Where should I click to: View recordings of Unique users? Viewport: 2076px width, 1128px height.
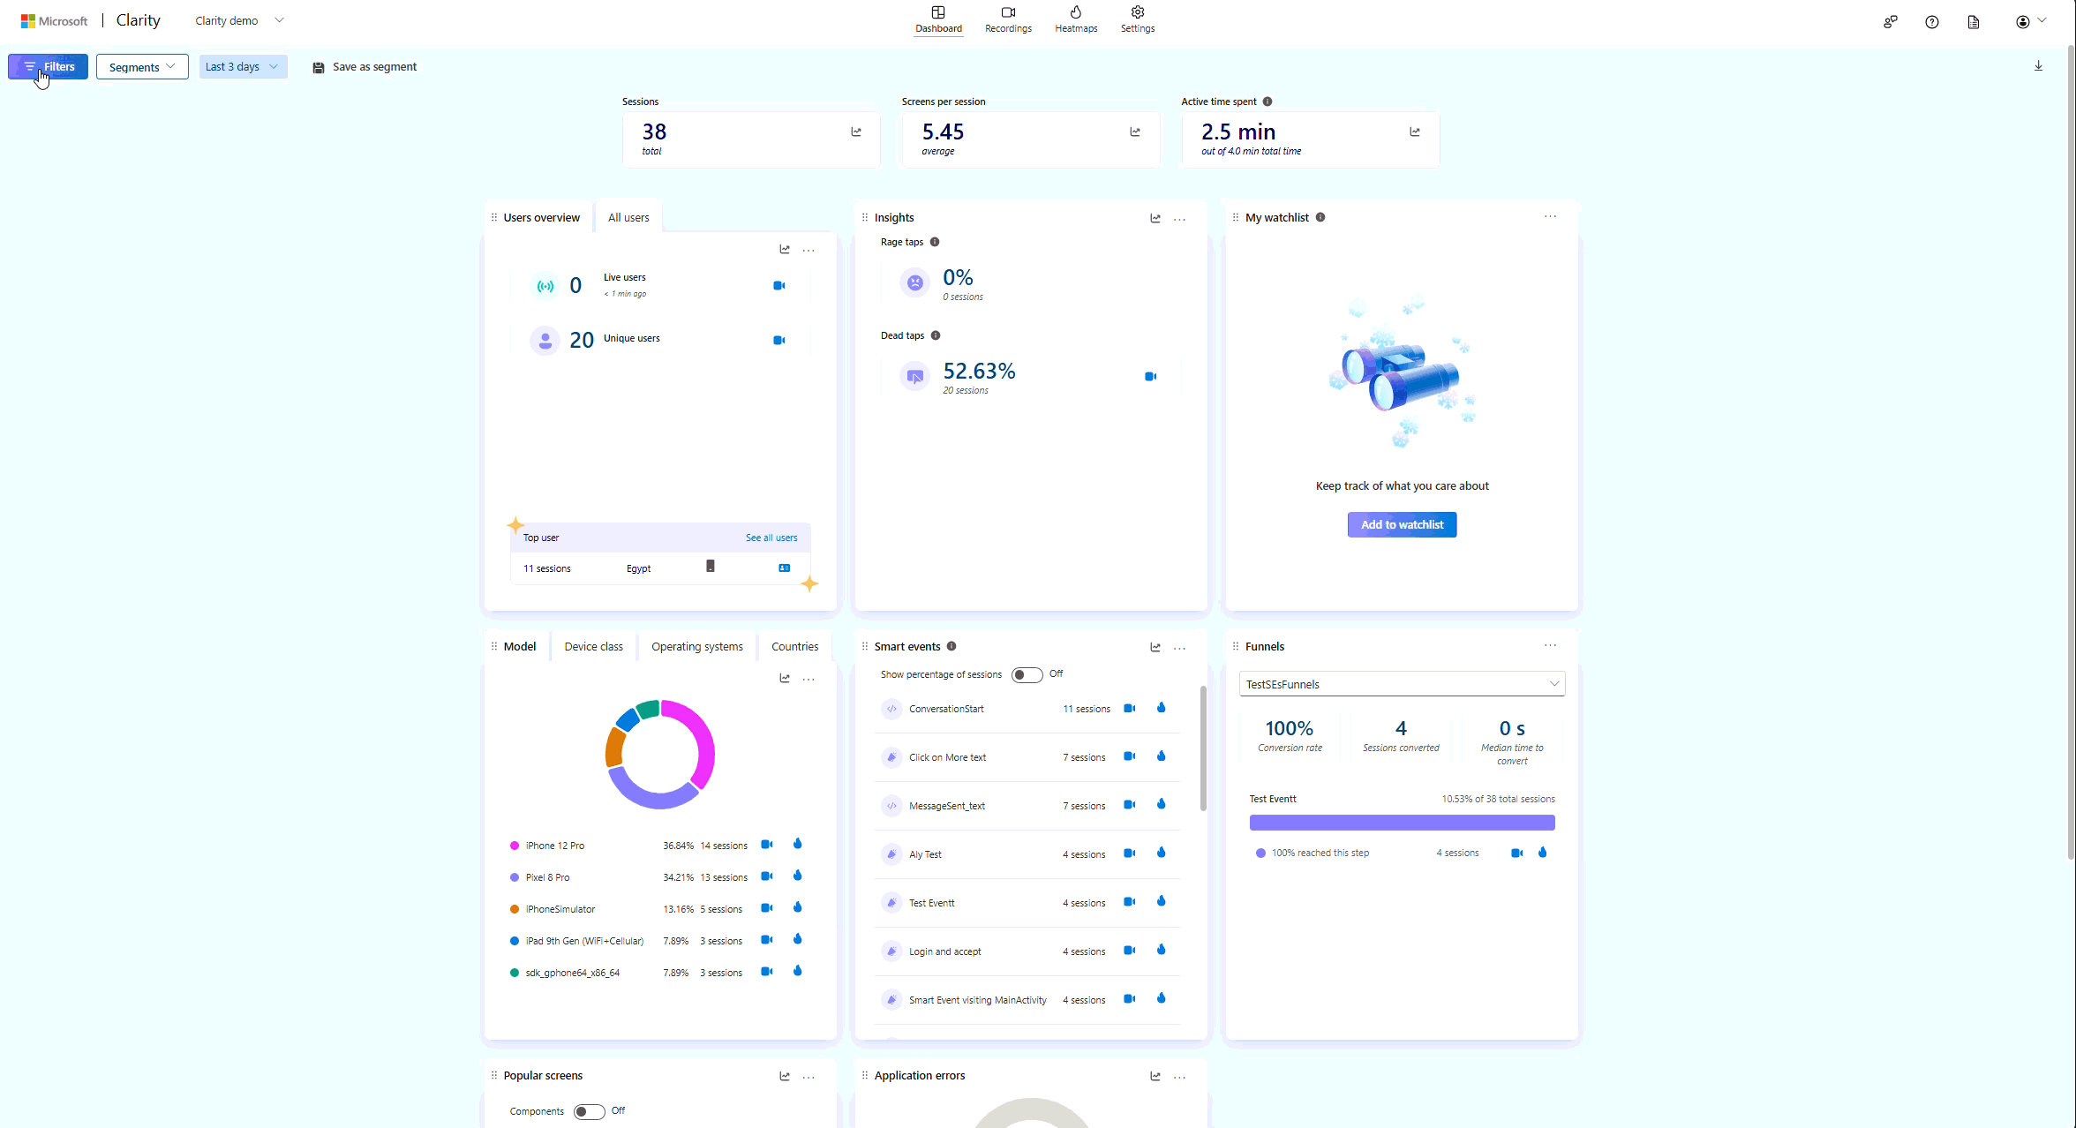click(779, 340)
